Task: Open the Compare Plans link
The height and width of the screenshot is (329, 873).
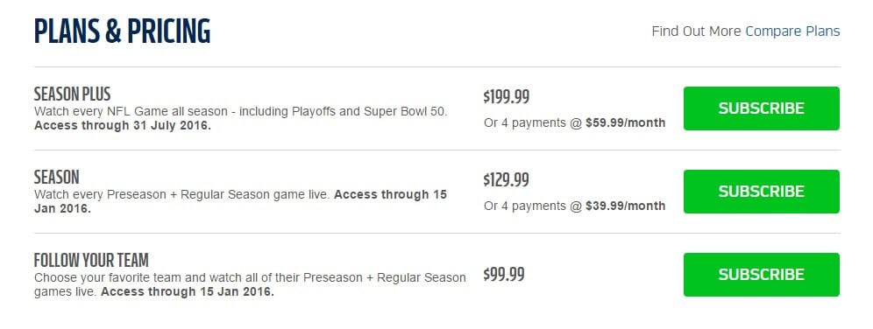Action: [792, 31]
